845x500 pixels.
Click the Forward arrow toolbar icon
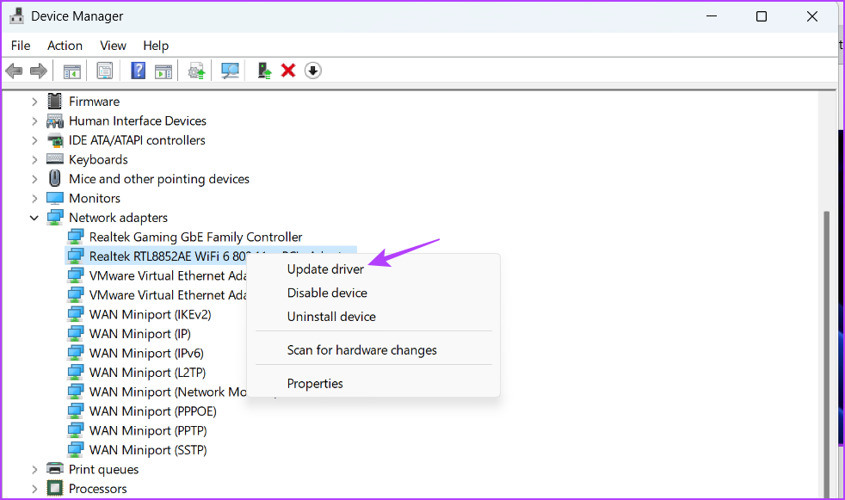coord(38,71)
